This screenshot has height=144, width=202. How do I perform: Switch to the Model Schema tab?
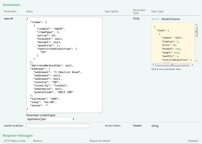[x=171, y=19]
